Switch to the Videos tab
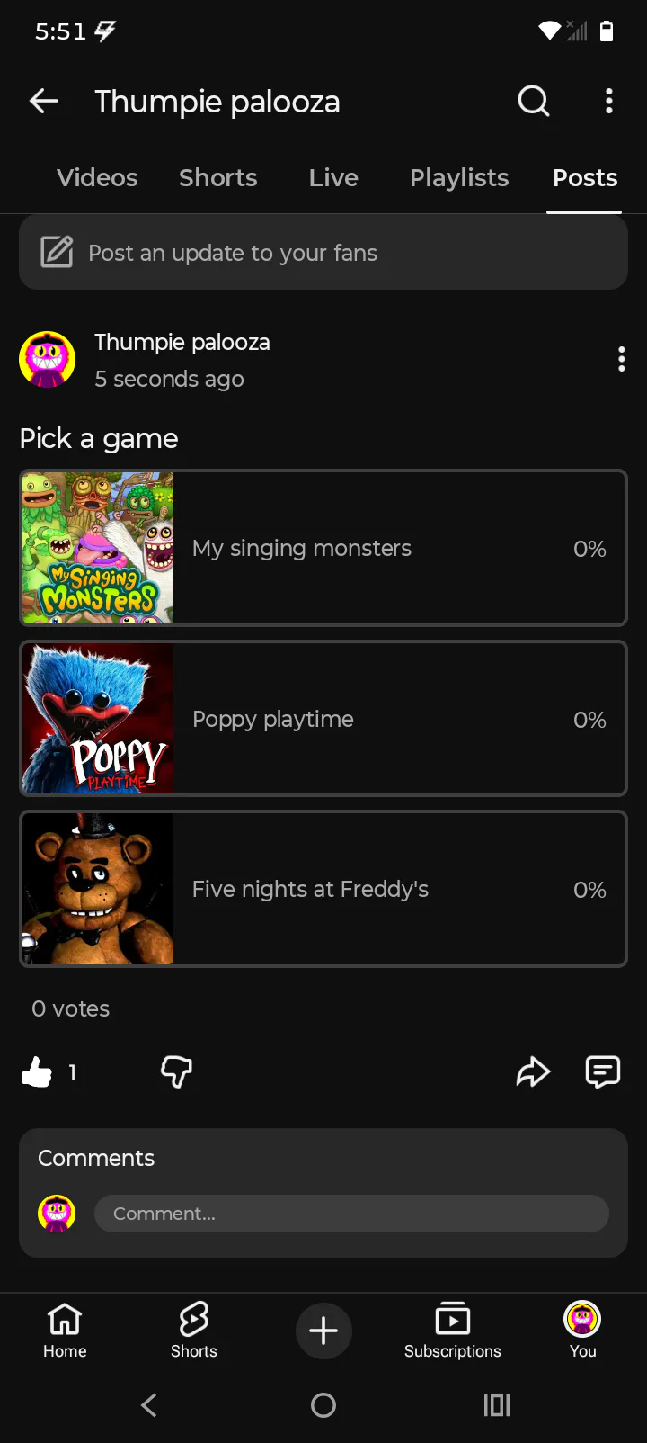The image size is (647, 1443). coord(97,178)
